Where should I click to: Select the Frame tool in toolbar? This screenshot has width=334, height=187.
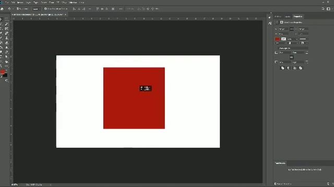7,29
